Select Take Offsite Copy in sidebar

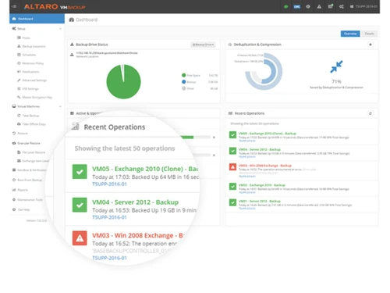tap(31, 124)
